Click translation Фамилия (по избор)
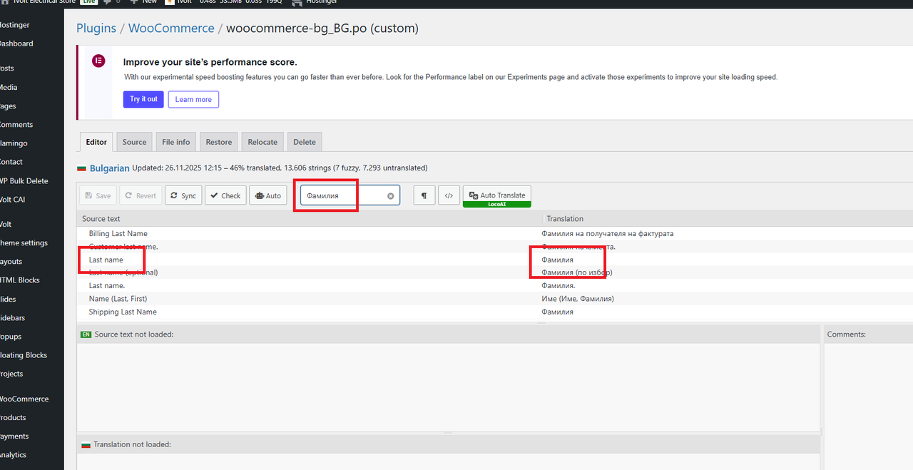The image size is (913, 470). (x=577, y=272)
